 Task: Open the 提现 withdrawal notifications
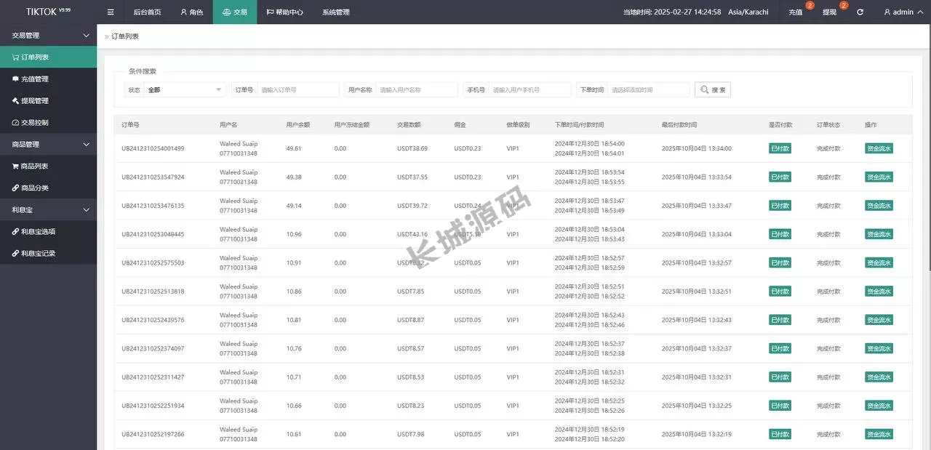[829, 12]
